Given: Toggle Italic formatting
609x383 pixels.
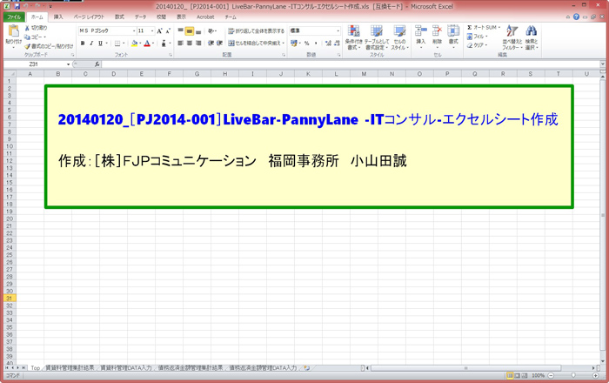Looking at the screenshot, I should coord(91,43).
